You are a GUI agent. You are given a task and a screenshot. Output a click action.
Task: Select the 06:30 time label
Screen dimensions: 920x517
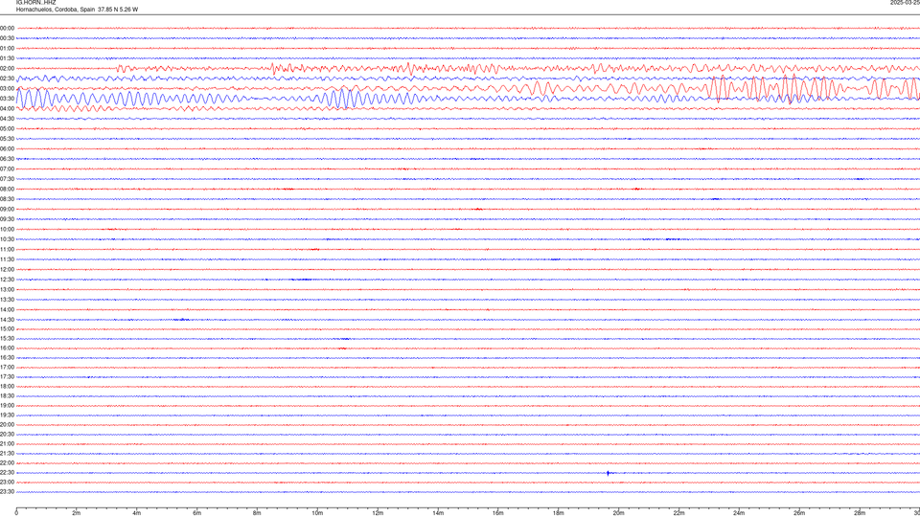tap(7, 159)
